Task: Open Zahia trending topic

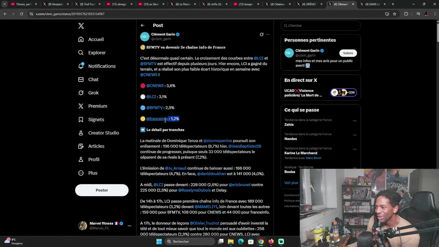Action: [x=289, y=125]
